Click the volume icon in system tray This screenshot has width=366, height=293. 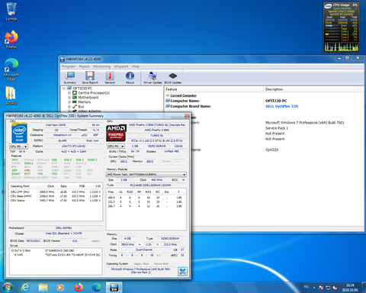[x=335, y=288]
